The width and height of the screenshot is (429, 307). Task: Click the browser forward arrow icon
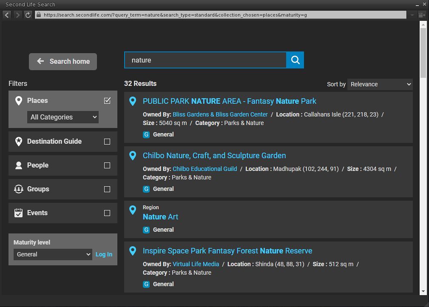[x=17, y=15]
